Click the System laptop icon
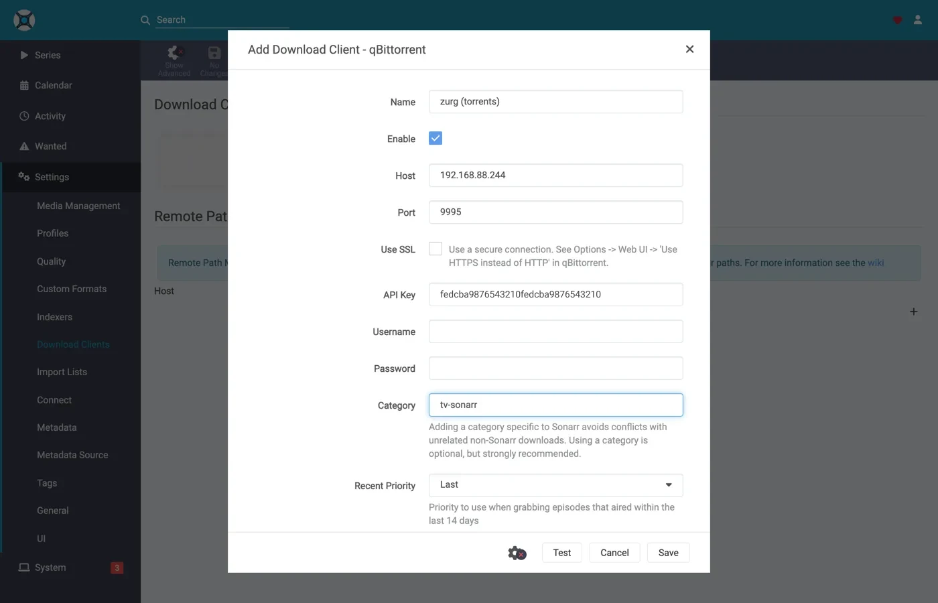Viewport: 938px width, 603px height. click(24, 567)
